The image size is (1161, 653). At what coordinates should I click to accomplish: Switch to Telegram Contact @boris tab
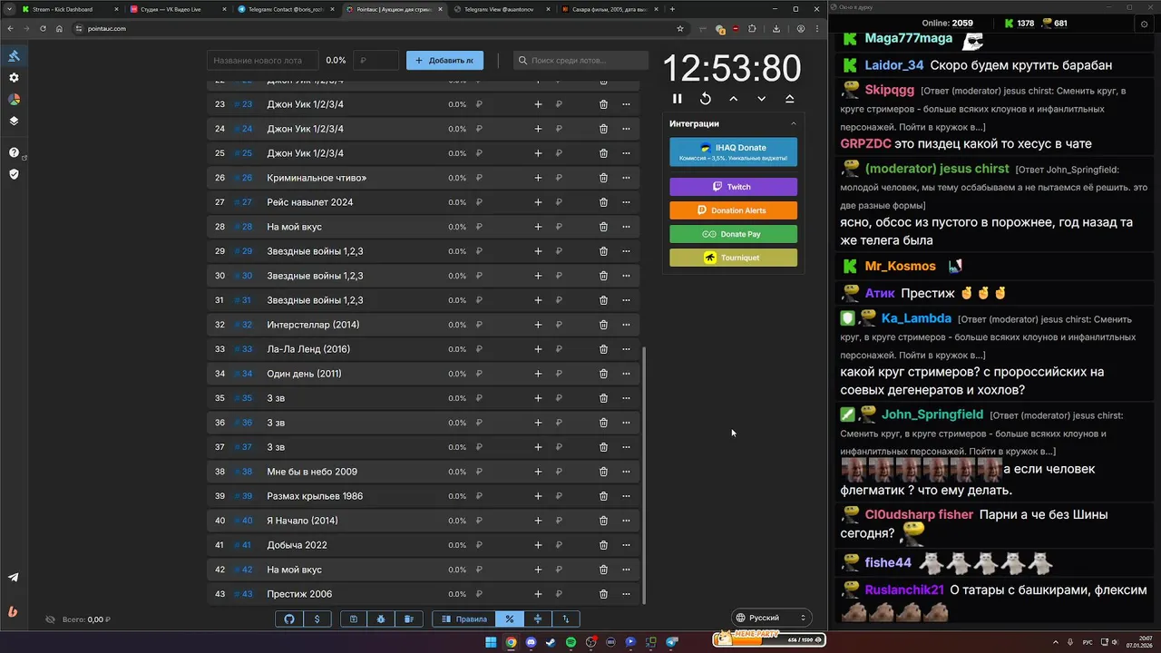click(286, 9)
